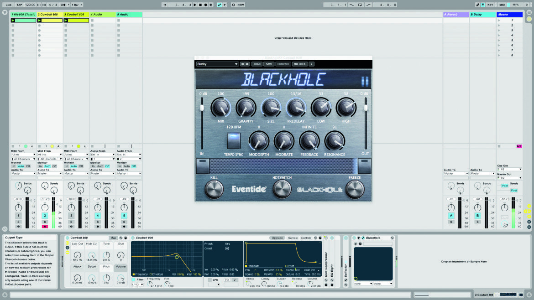Launch the clip in Kit-808 Classic track
Viewport: 534px width, 300px height.
(x=13, y=21)
